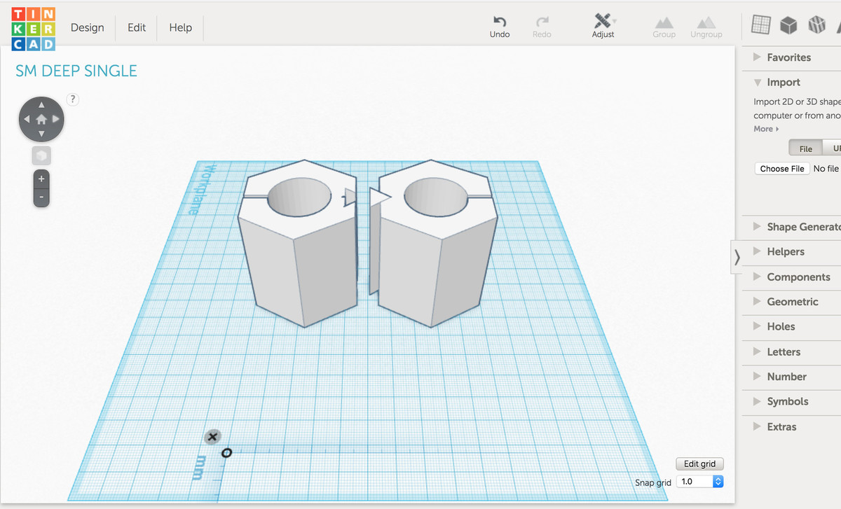Toggle the perspective view cube below navigation
The width and height of the screenshot is (841, 509).
click(41, 155)
